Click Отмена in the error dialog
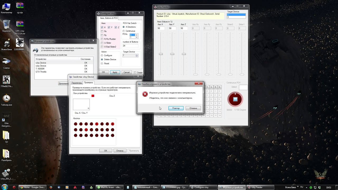 193,108
